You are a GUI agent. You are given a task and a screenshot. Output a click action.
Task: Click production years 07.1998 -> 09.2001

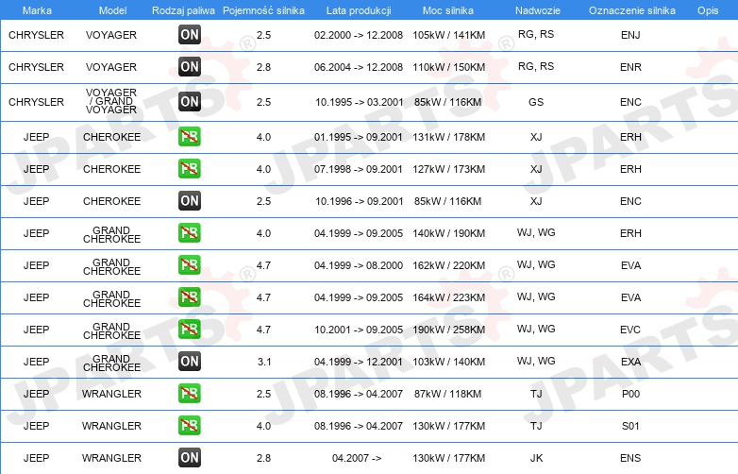pyautogui.click(x=359, y=169)
